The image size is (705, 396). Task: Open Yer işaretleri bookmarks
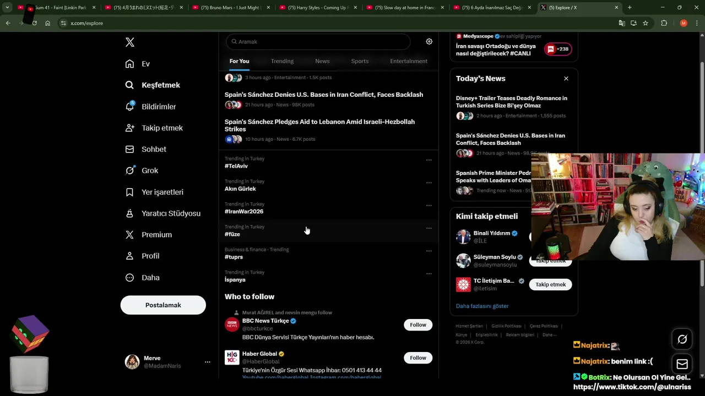pyautogui.click(x=154, y=192)
